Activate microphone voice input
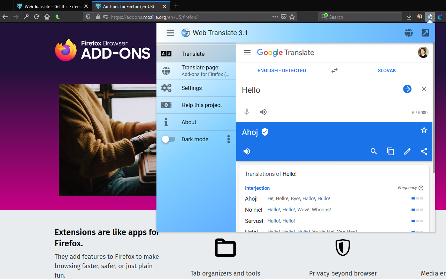 pos(247,112)
